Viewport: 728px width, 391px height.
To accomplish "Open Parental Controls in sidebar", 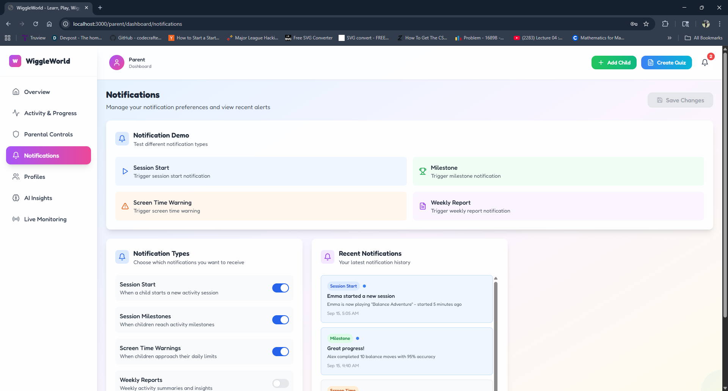I will (49, 135).
